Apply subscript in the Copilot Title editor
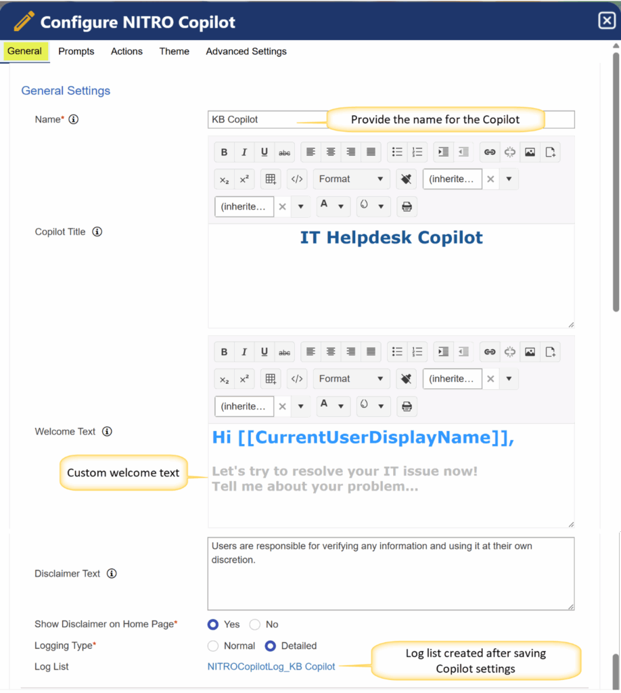The width and height of the screenshot is (621, 693). point(225,179)
